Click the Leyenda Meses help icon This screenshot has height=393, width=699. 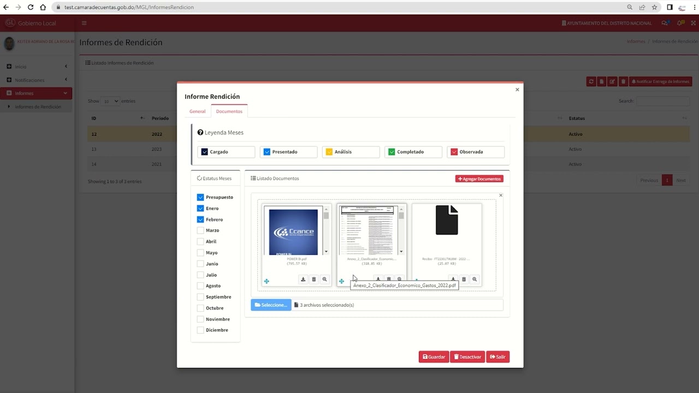[200, 133]
